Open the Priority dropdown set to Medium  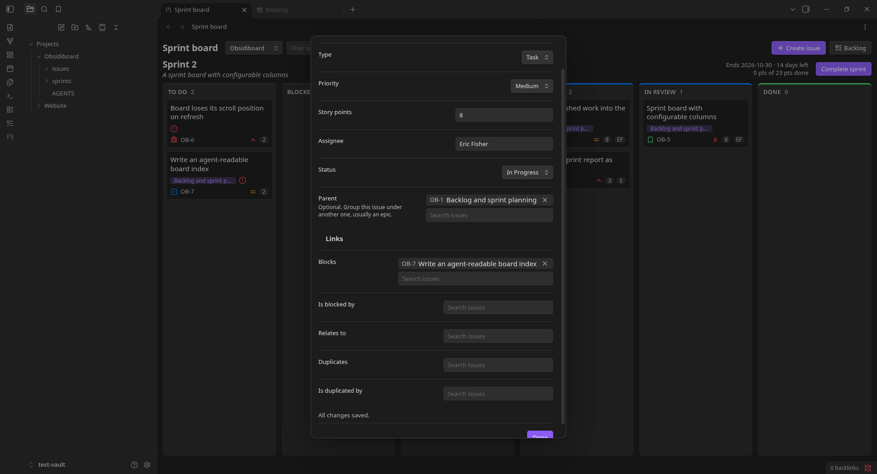click(x=532, y=86)
